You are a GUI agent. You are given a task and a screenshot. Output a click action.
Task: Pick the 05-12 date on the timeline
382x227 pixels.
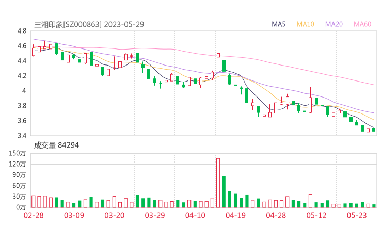point(316,215)
